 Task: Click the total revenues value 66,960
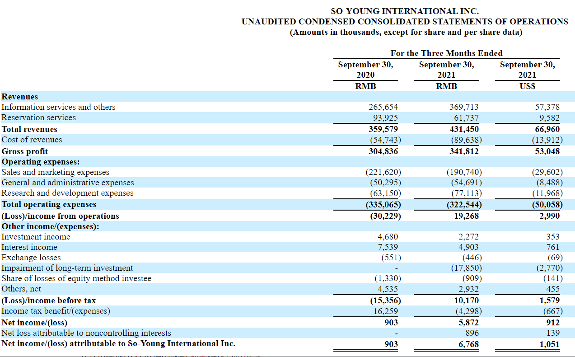coord(547,129)
